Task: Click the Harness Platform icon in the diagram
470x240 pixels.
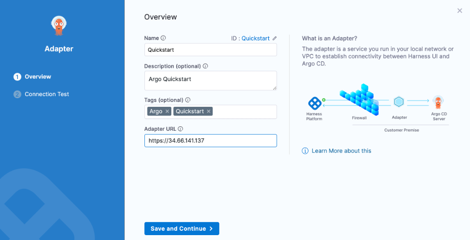Action: 315,103
